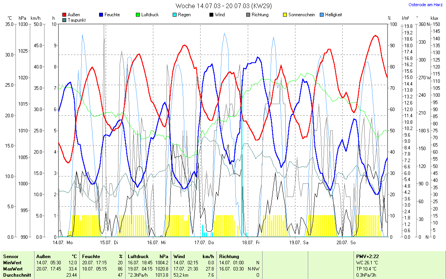The image size is (446, 279).
Task: Select the 16.07. Mi date label
Action: (x=156, y=243)
